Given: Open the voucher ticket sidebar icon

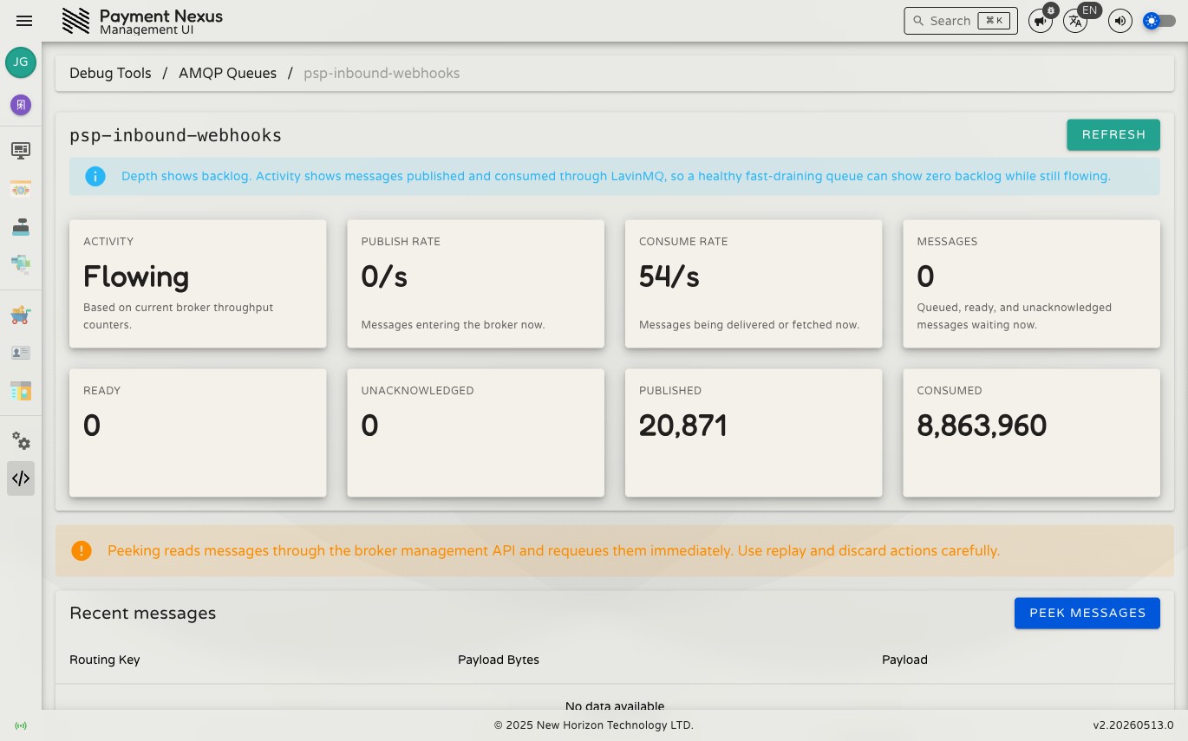Looking at the screenshot, I should (x=21, y=189).
